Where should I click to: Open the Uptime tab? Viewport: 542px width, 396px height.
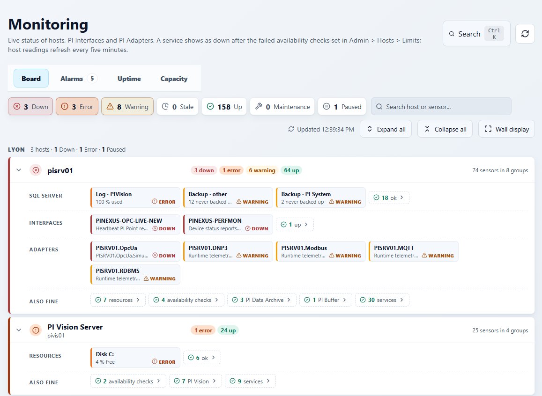pyautogui.click(x=129, y=79)
